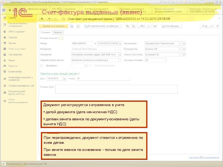Open the Настроить ЭДО link
The width and height of the screenshot is (223, 167).
point(204,157)
